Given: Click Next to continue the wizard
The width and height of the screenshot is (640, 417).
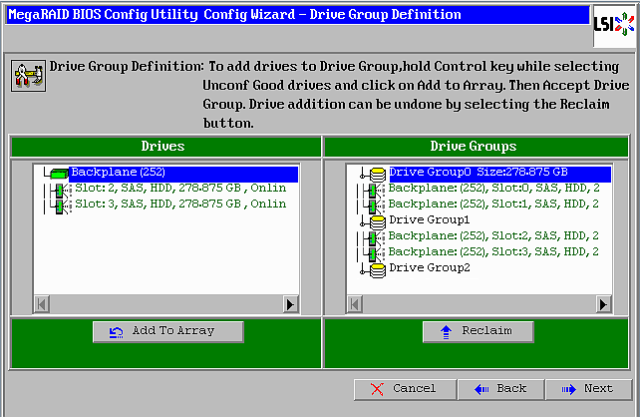Looking at the screenshot, I should point(587,388).
